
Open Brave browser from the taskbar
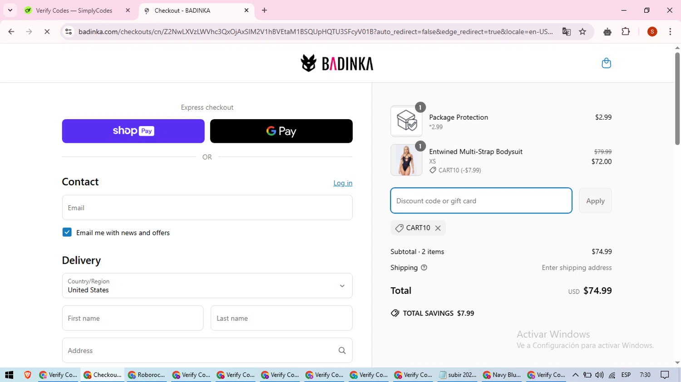28,375
